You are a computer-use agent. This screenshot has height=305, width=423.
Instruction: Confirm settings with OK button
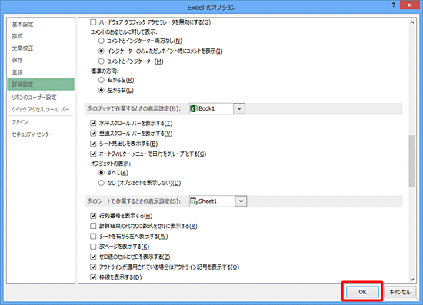click(362, 292)
